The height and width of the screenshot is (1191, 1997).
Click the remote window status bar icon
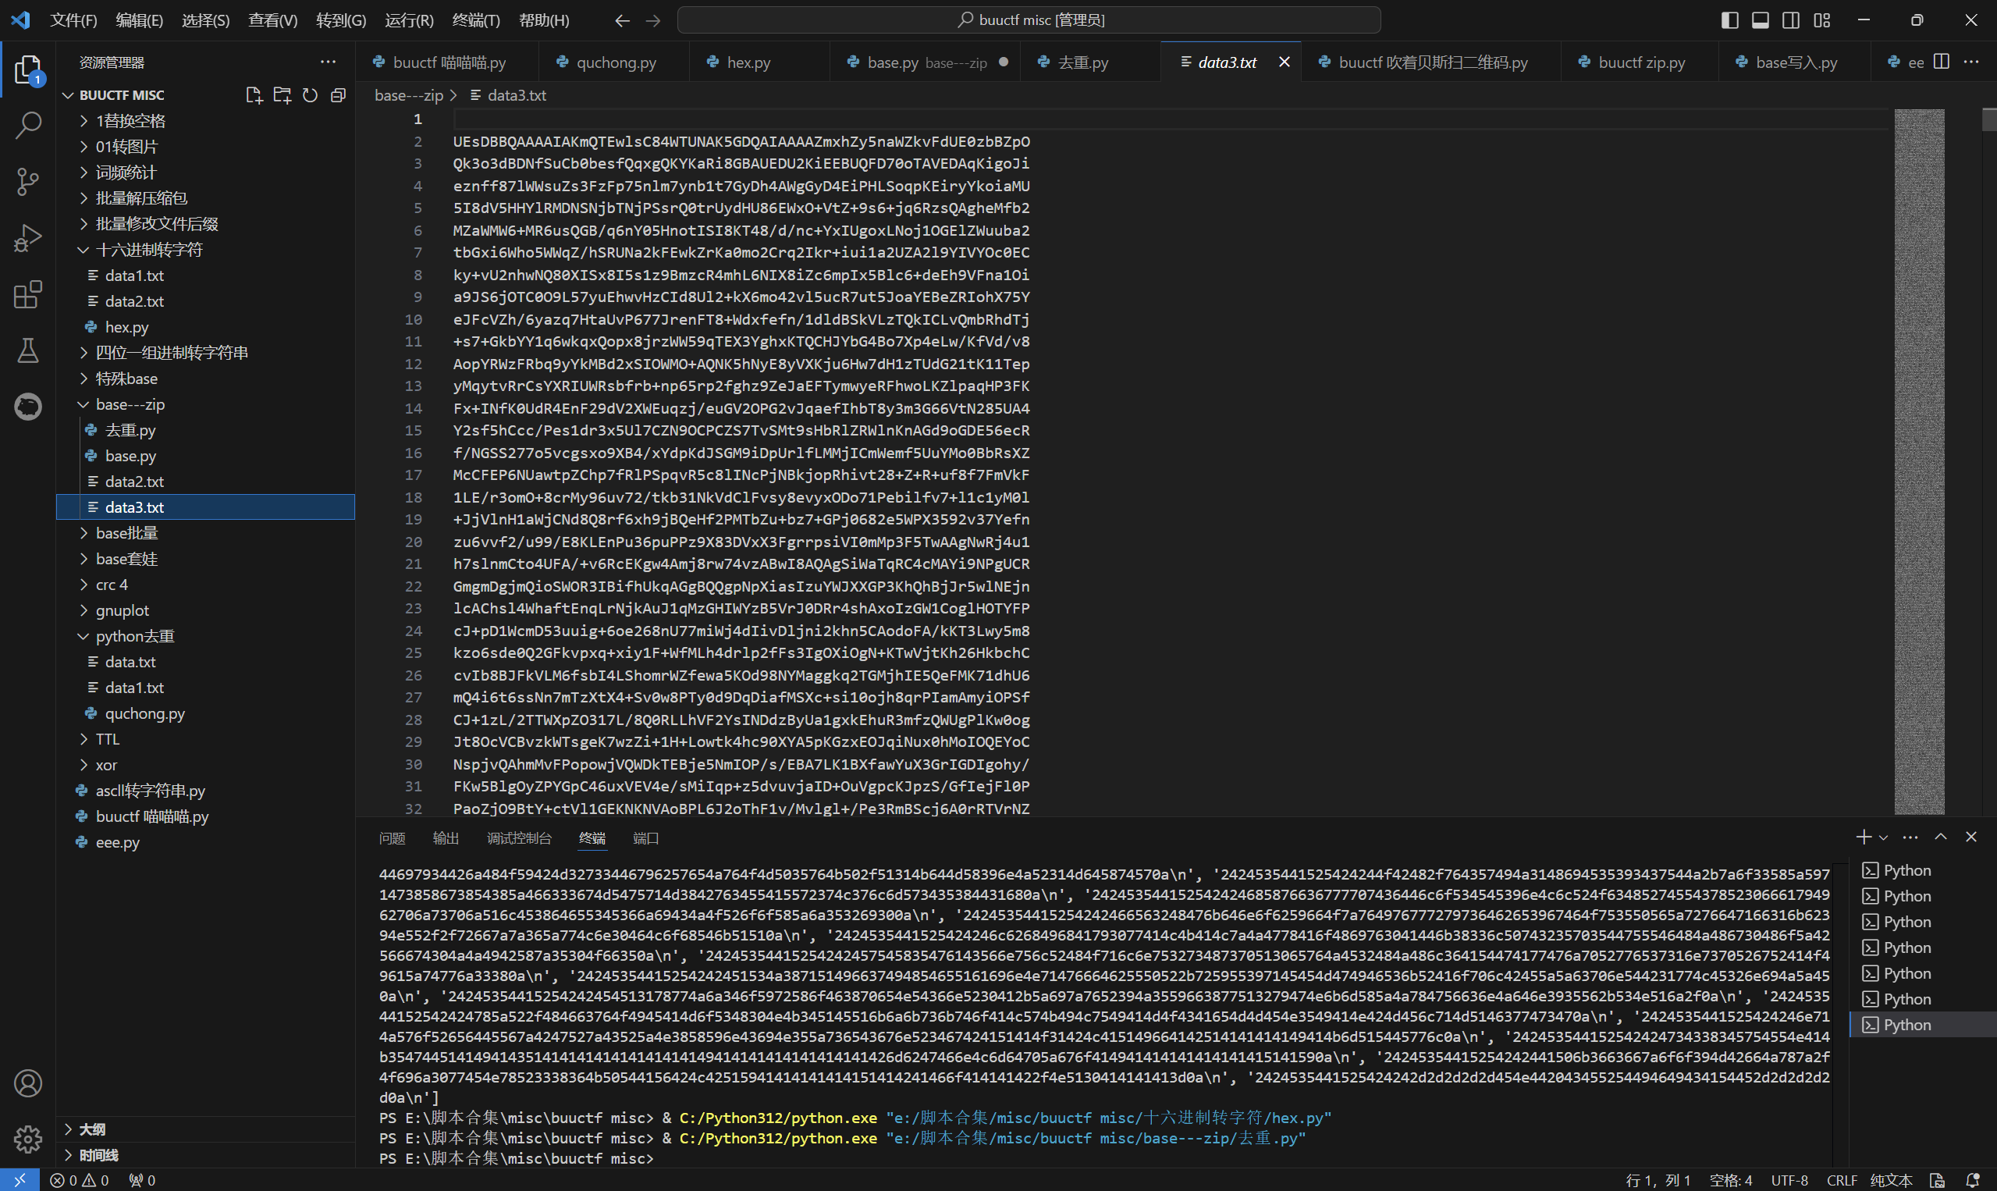tap(20, 1180)
